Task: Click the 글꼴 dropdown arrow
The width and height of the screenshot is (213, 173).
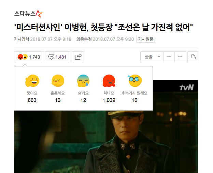Action: (x=159, y=57)
